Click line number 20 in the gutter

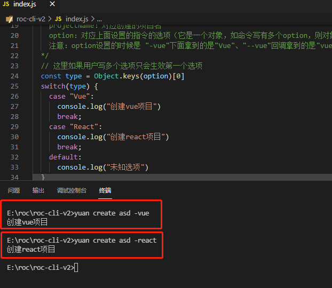click(14, 36)
